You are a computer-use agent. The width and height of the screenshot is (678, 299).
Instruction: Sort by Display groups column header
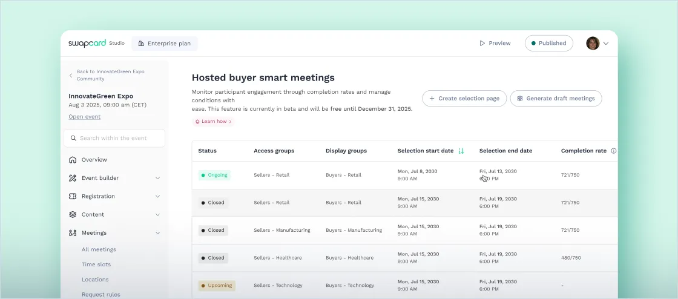tap(346, 151)
